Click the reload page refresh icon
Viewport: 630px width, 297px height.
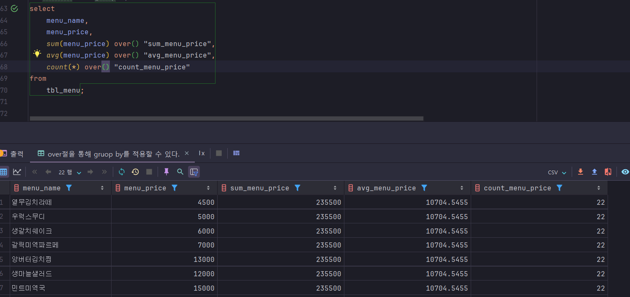[x=122, y=172]
